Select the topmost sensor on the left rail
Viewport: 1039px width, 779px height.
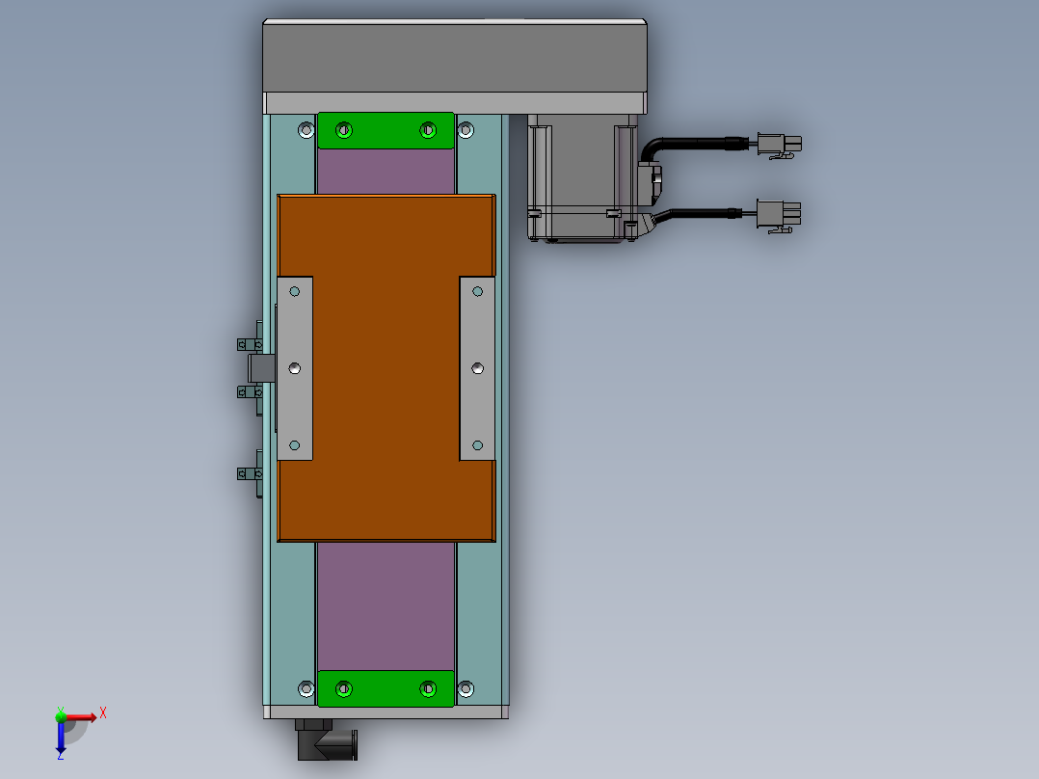click(x=251, y=344)
